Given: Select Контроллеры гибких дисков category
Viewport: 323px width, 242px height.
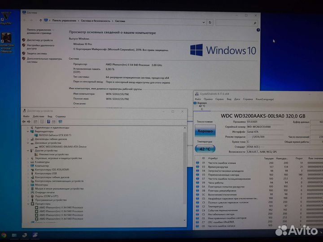Looking at the screenshot, I should point(52,177).
